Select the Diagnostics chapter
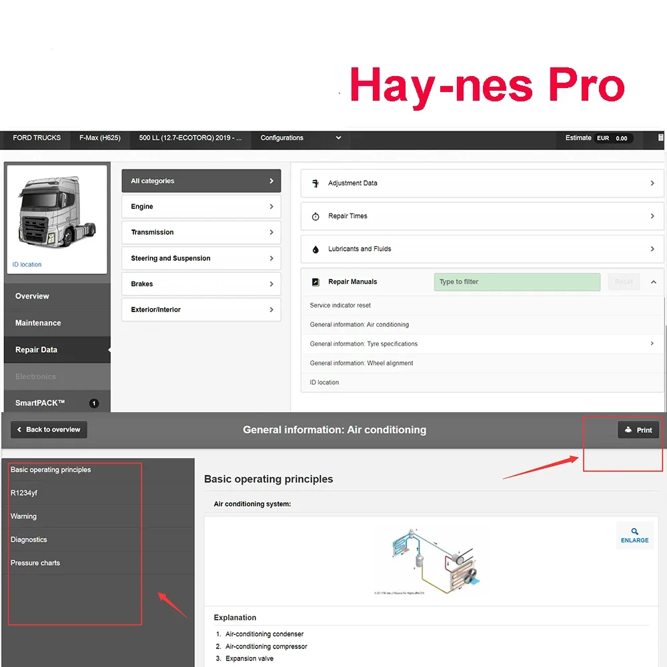This screenshot has height=667, width=667. coord(98,540)
